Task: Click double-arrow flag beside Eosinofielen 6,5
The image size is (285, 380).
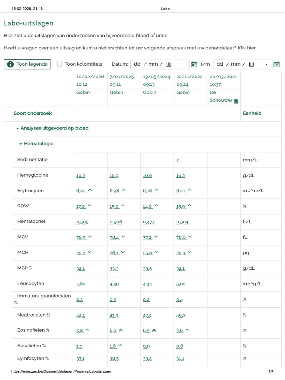Action: point(154,330)
